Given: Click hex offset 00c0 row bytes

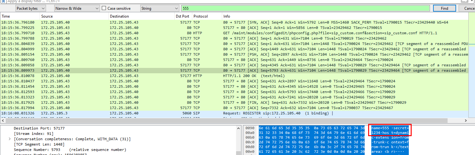Looking at the screenshot, I should click(311, 143).
